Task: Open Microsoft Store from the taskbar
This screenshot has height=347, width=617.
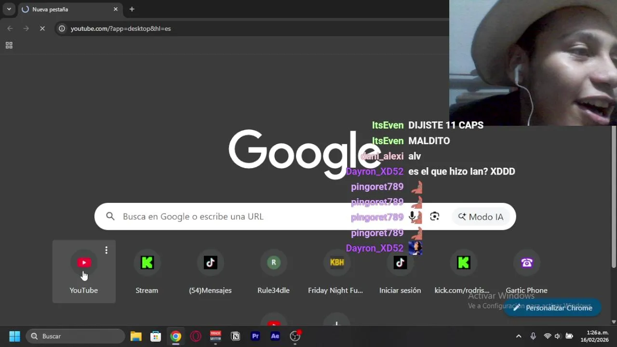Action: (x=156, y=336)
